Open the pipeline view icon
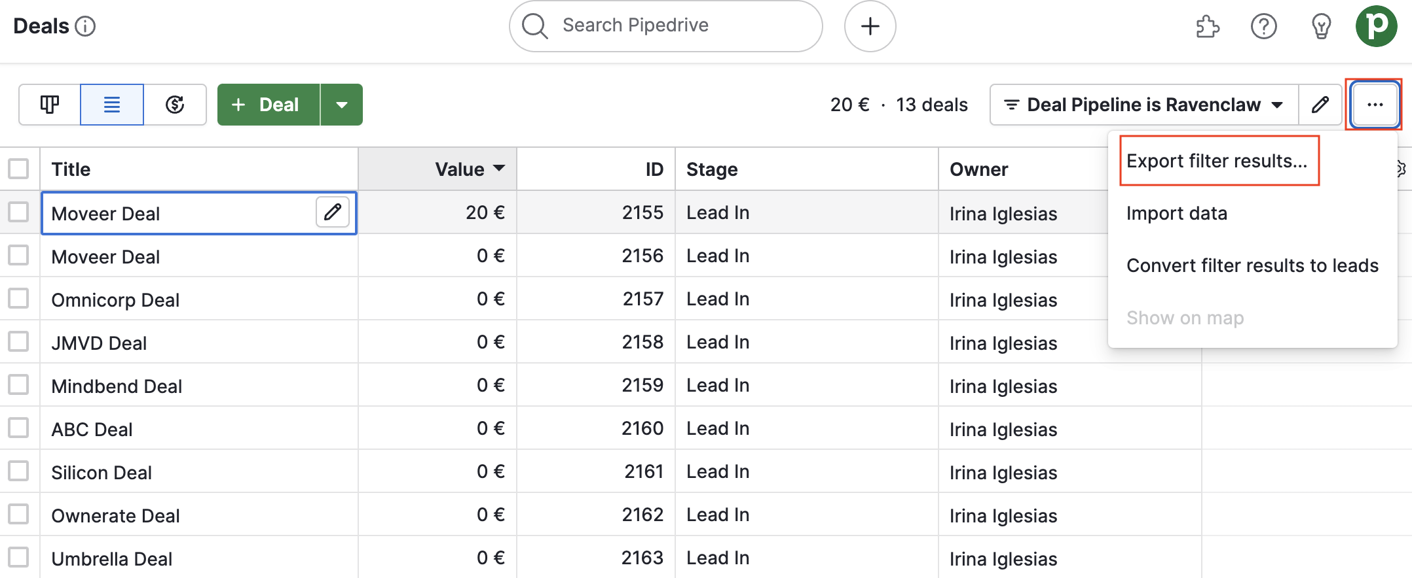 [x=50, y=105]
